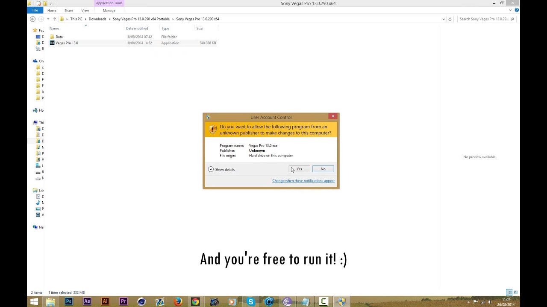Open User Account Control shield in taskbar

[342, 302]
